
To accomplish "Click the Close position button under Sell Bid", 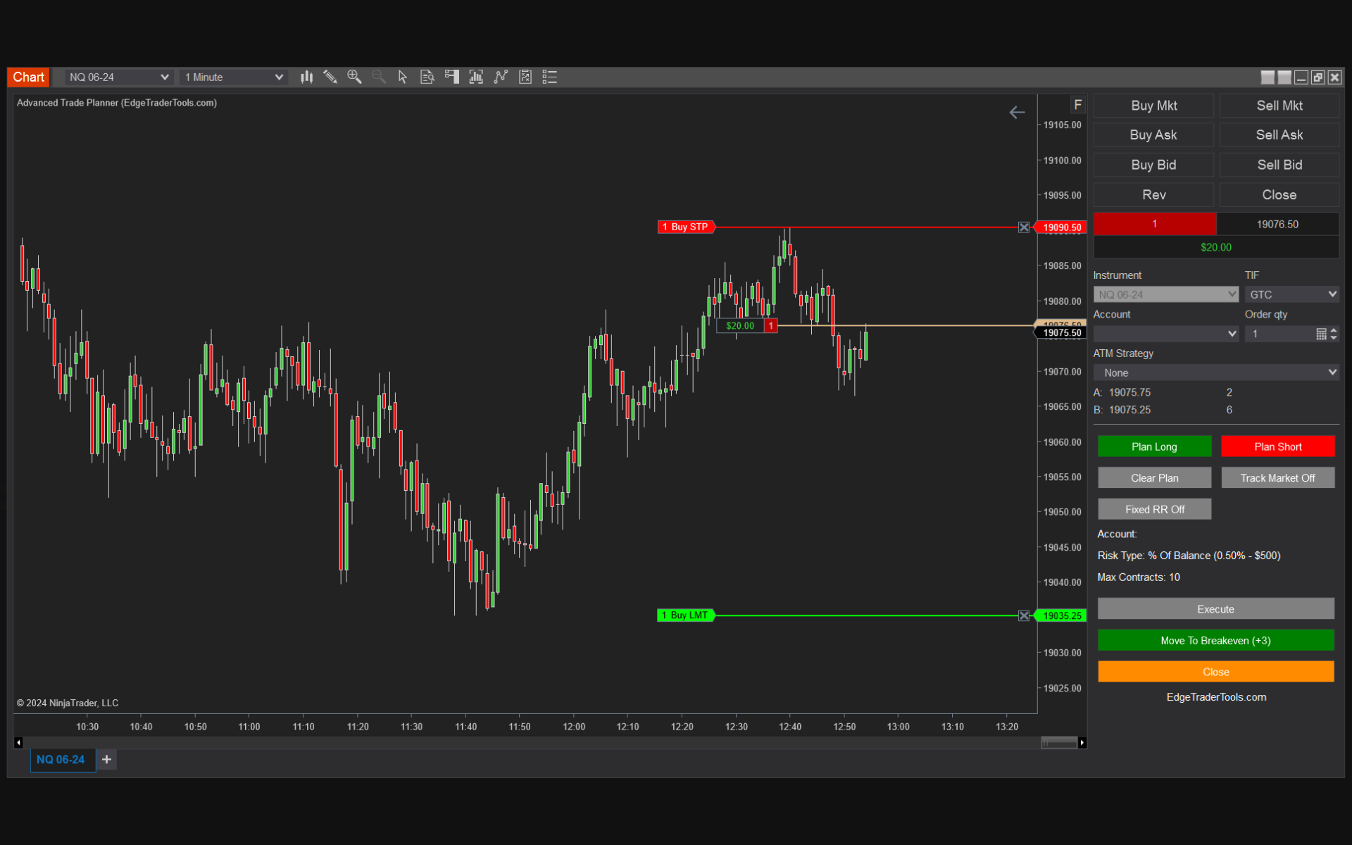I will coord(1279,195).
